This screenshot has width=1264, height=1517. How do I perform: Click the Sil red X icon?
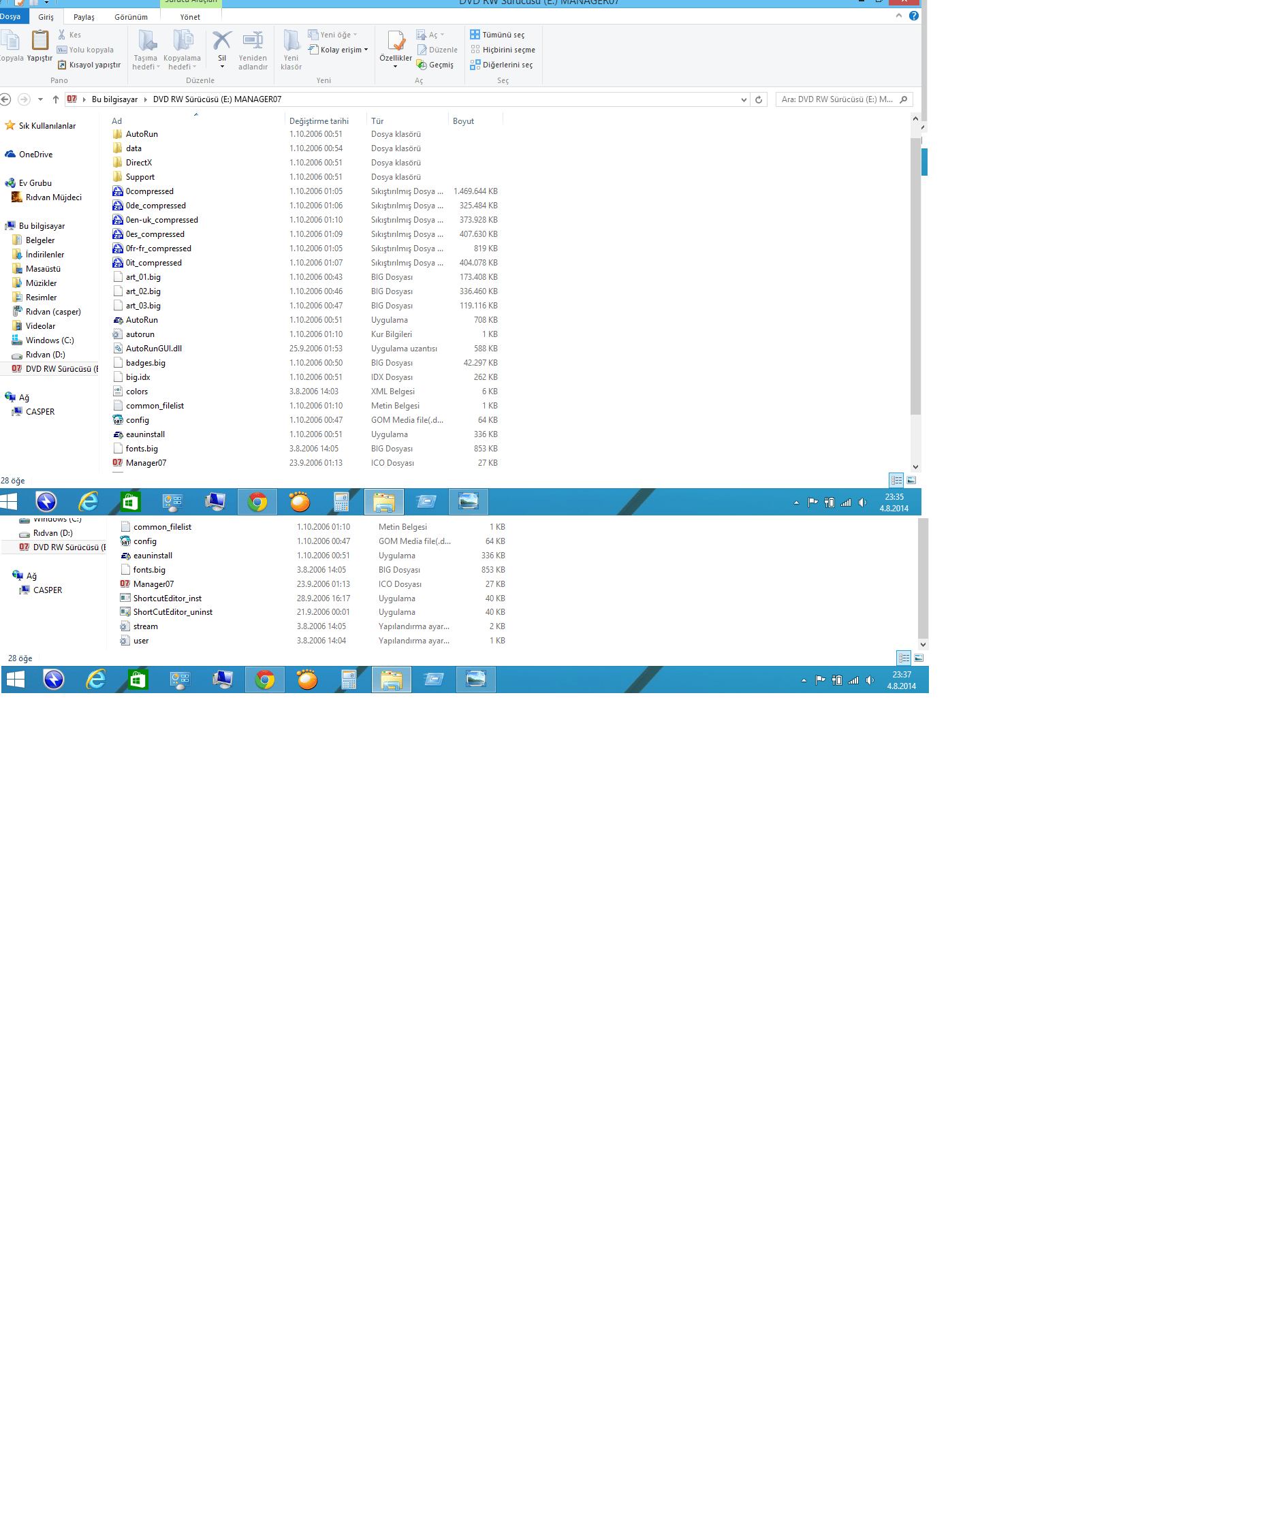(222, 40)
